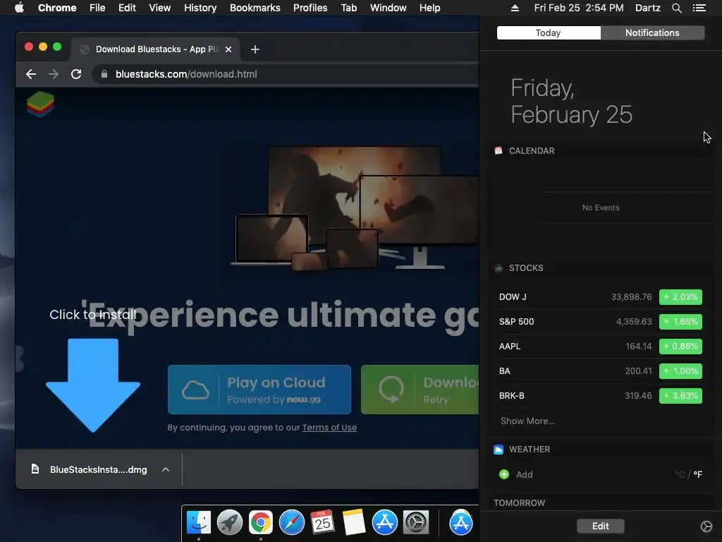The width and height of the screenshot is (722, 542).
Task: Open Launchpad from the Dock
Action: (229, 522)
